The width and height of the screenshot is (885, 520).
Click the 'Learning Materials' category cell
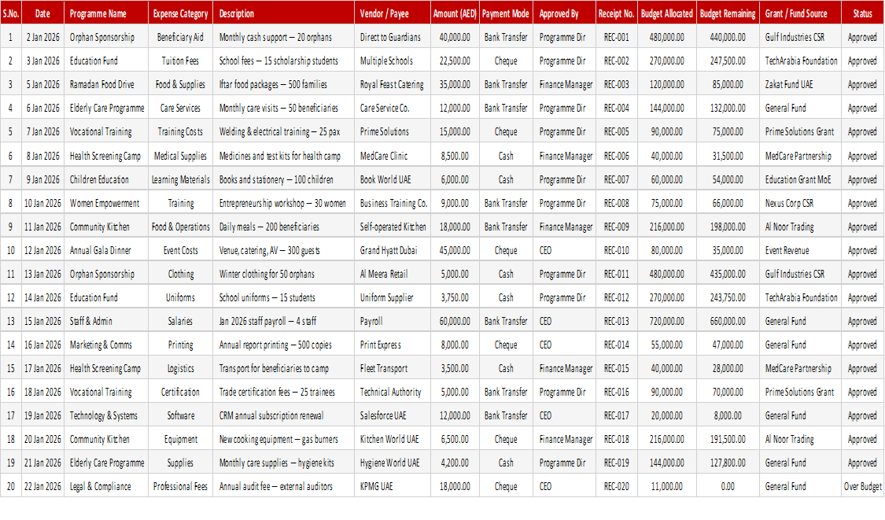pyautogui.click(x=181, y=179)
